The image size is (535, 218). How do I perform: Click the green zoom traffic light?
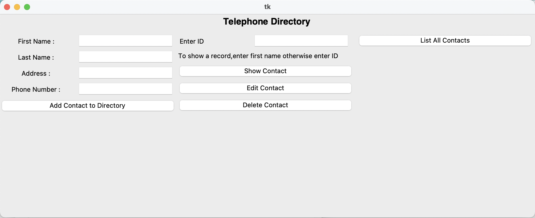pyautogui.click(x=27, y=7)
